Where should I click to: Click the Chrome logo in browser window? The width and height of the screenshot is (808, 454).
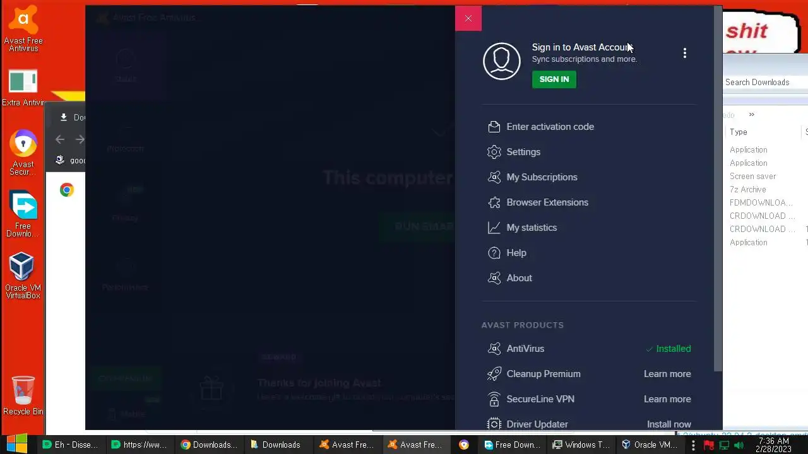click(x=67, y=190)
